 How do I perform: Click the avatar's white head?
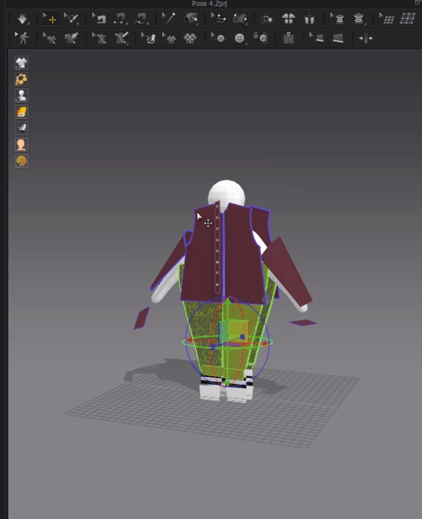[226, 193]
